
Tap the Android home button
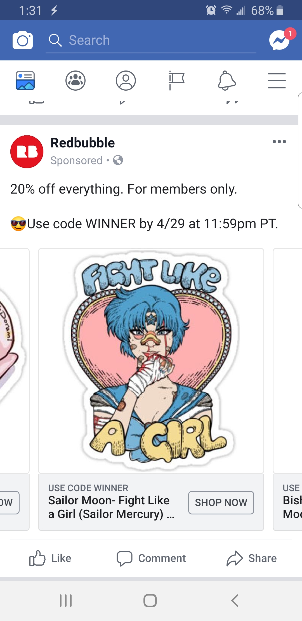coord(150,601)
